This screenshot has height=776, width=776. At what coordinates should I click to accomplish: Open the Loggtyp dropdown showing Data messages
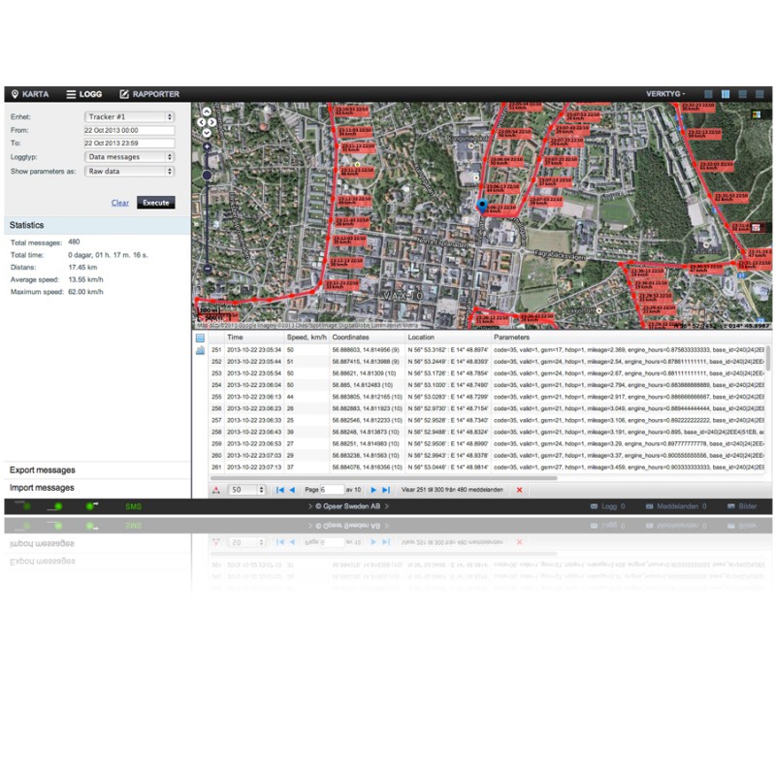[x=129, y=157]
